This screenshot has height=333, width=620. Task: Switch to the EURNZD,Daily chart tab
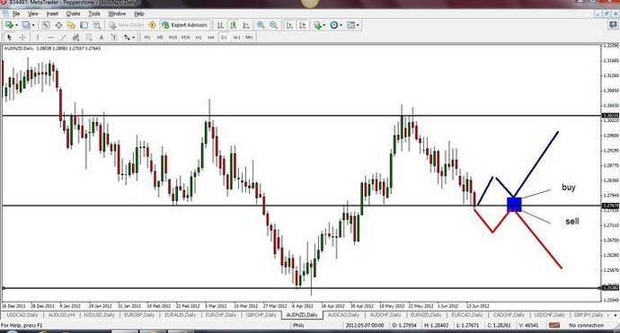[425, 315]
